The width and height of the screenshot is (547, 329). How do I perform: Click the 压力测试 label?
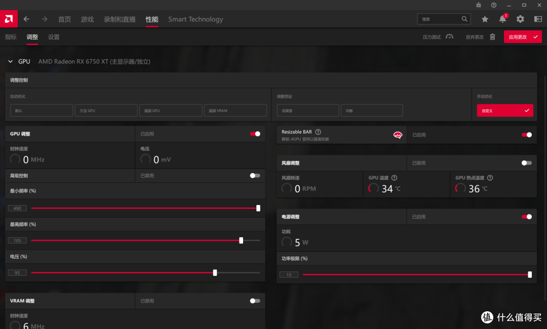click(x=432, y=37)
